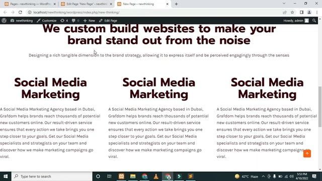Click the site information icon in address bar
This screenshot has height=181, width=322.
point(30,12)
